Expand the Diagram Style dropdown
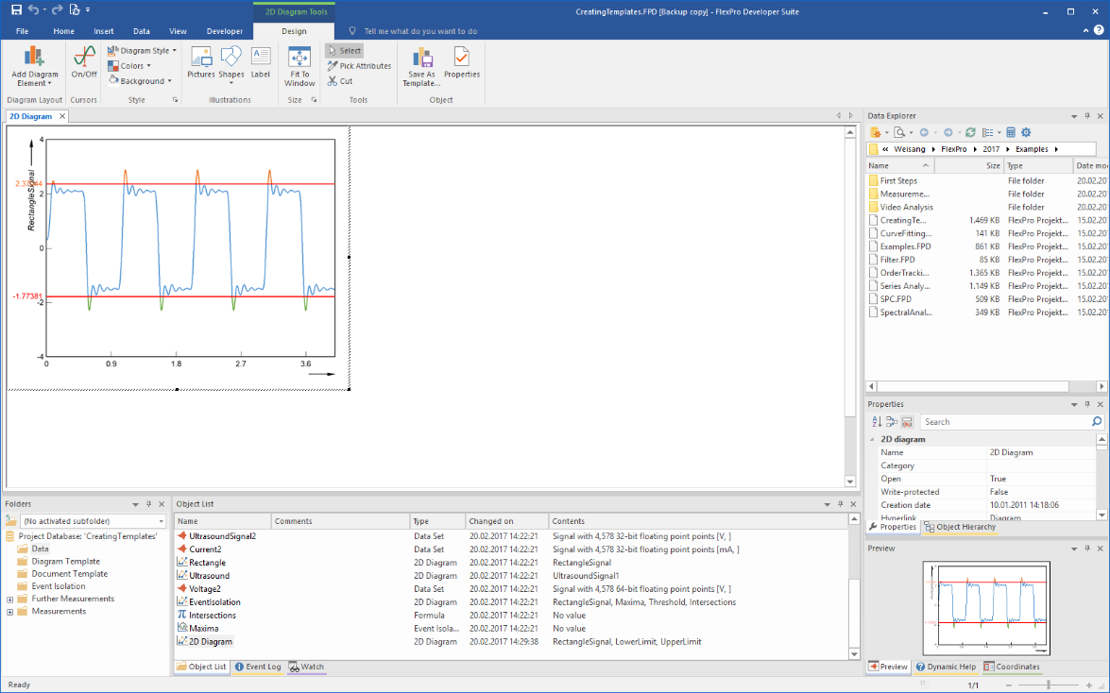 point(142,51)
